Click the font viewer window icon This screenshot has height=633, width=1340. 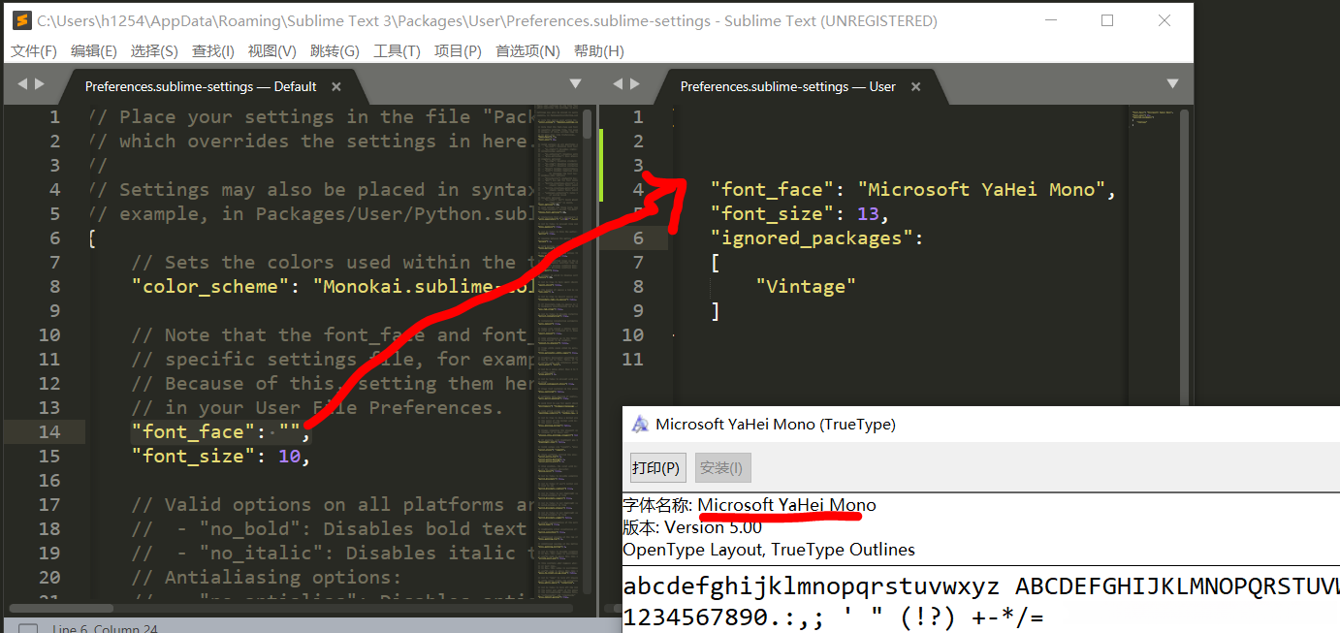[x=640, y=424]
